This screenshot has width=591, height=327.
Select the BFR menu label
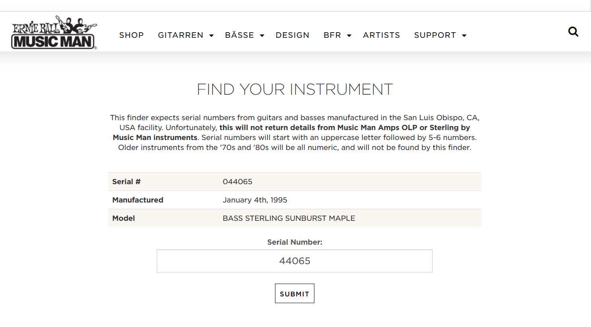(x=332, y=35)
